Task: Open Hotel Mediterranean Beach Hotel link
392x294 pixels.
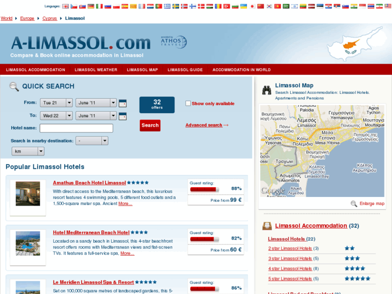Action: pyautogui.click(x=91, y=233)
